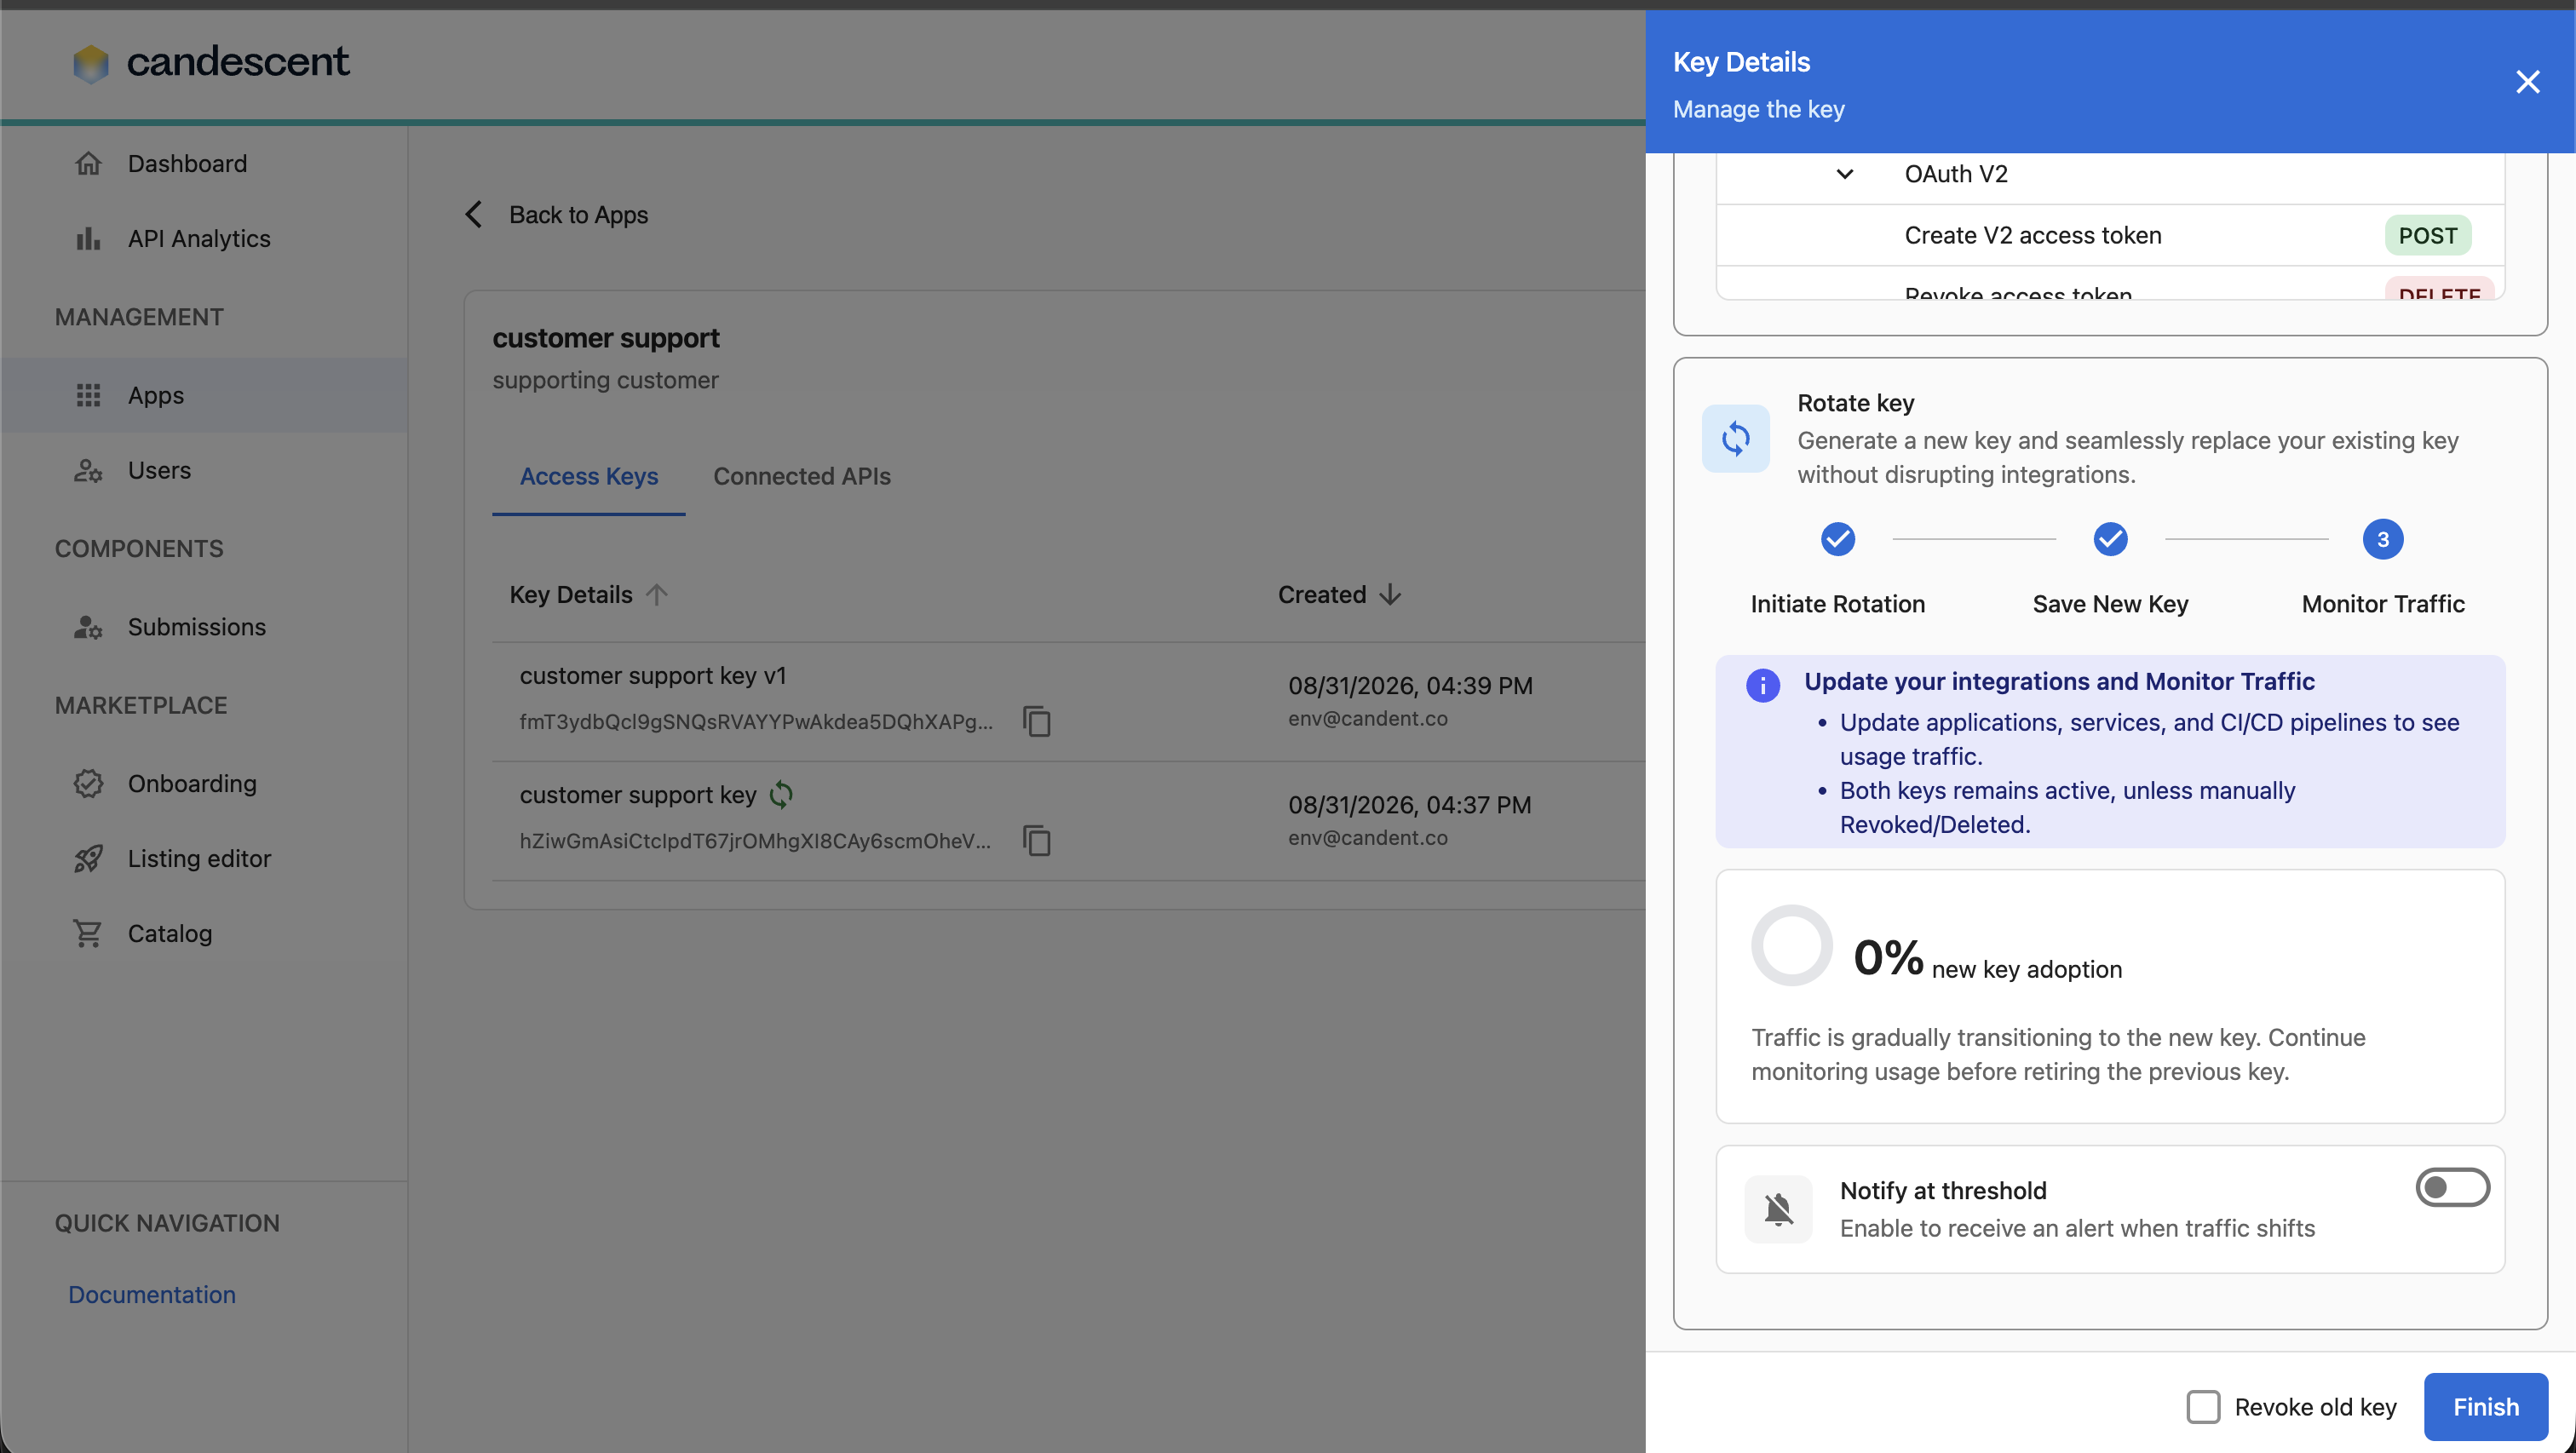
Task: Click the Finish button
Action: coord(2485,1407)
